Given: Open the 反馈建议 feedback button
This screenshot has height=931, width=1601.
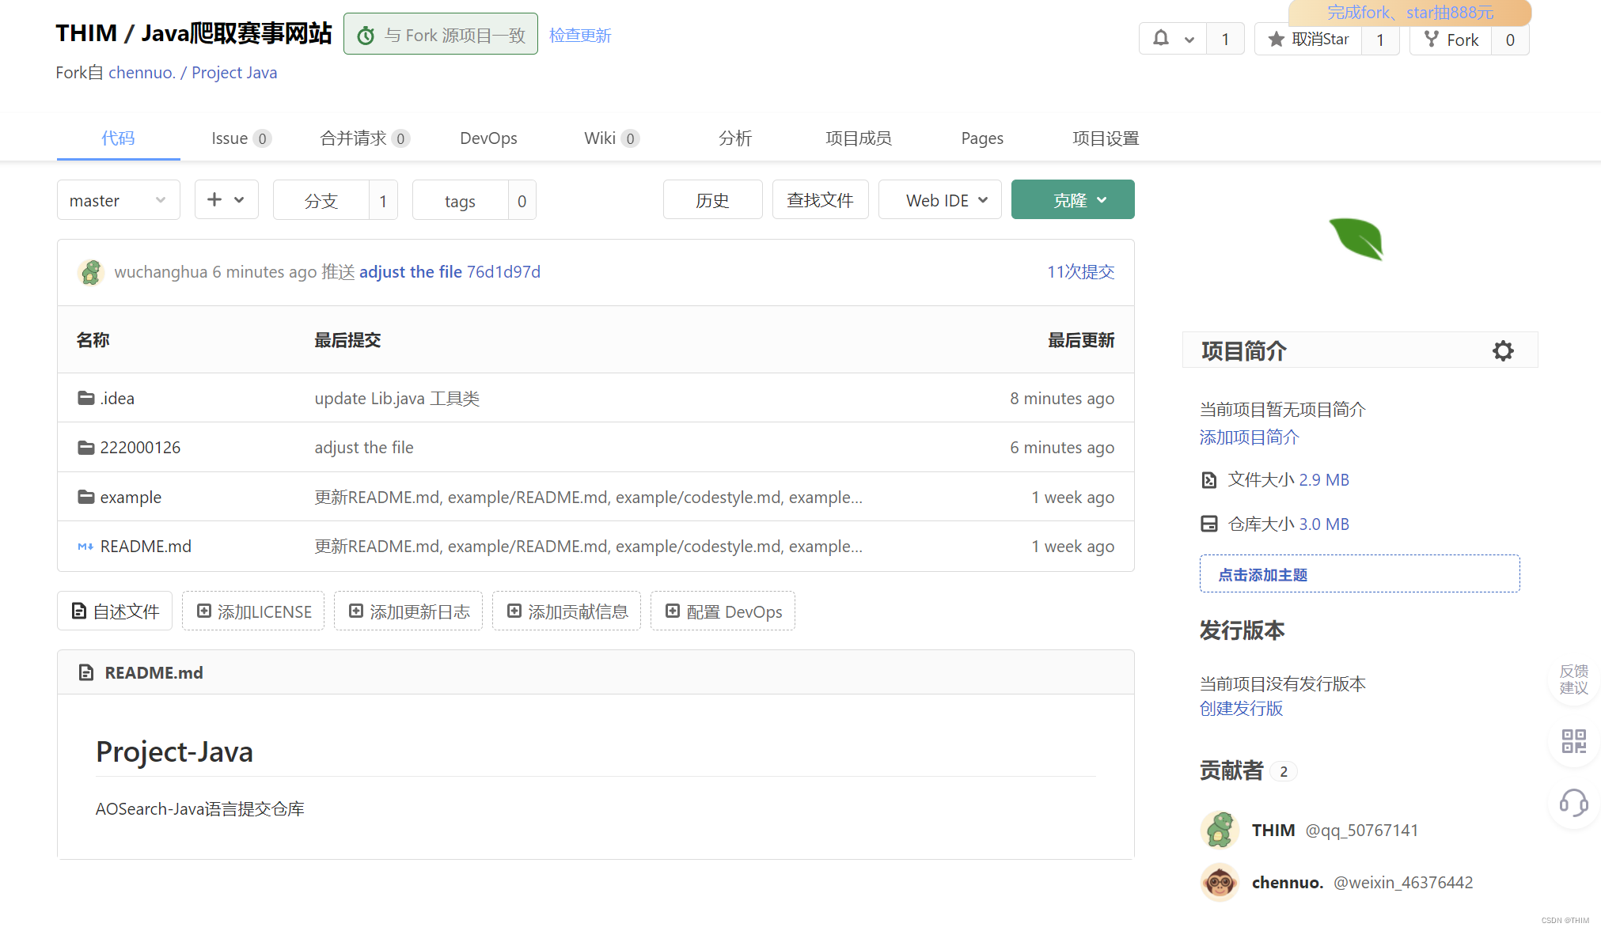Looking at the screenshot, I should (x=1573, y=679).
